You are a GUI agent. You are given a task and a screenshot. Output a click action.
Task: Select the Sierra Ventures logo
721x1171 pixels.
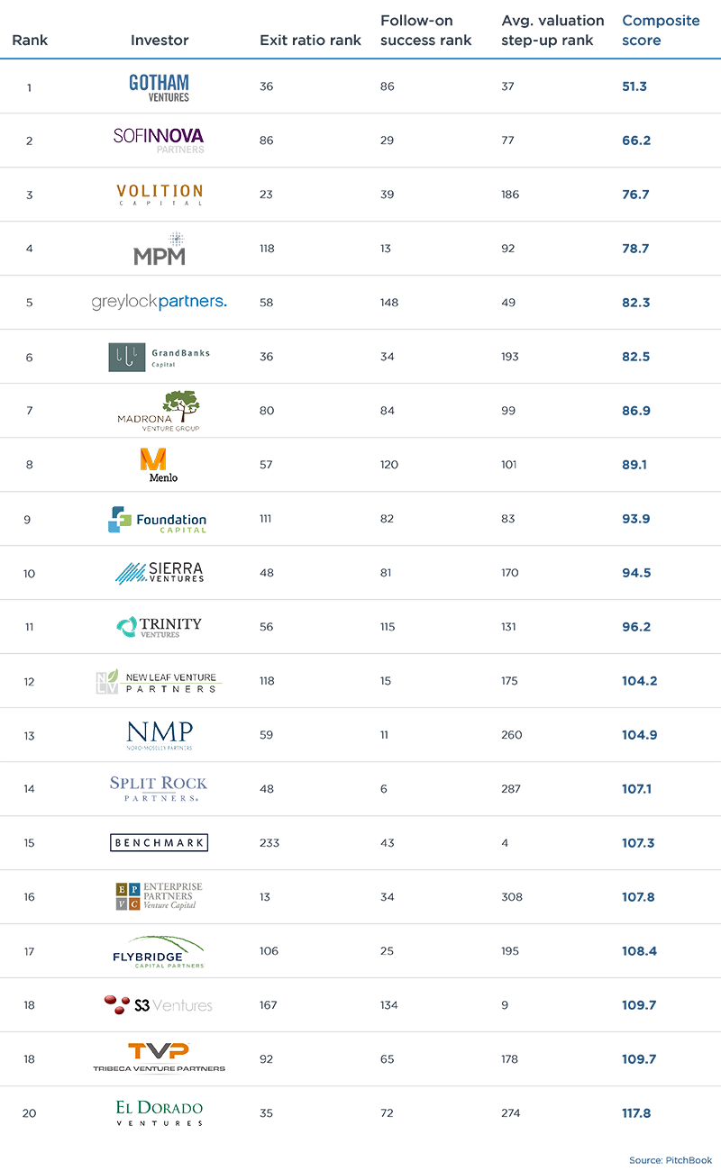[x=160, y=573]
